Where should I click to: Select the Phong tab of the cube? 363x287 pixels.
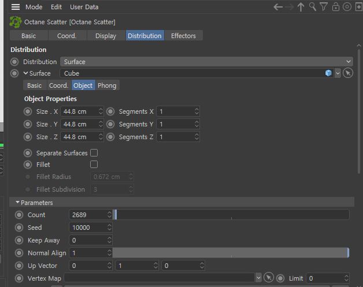click(x=107, y=85)
